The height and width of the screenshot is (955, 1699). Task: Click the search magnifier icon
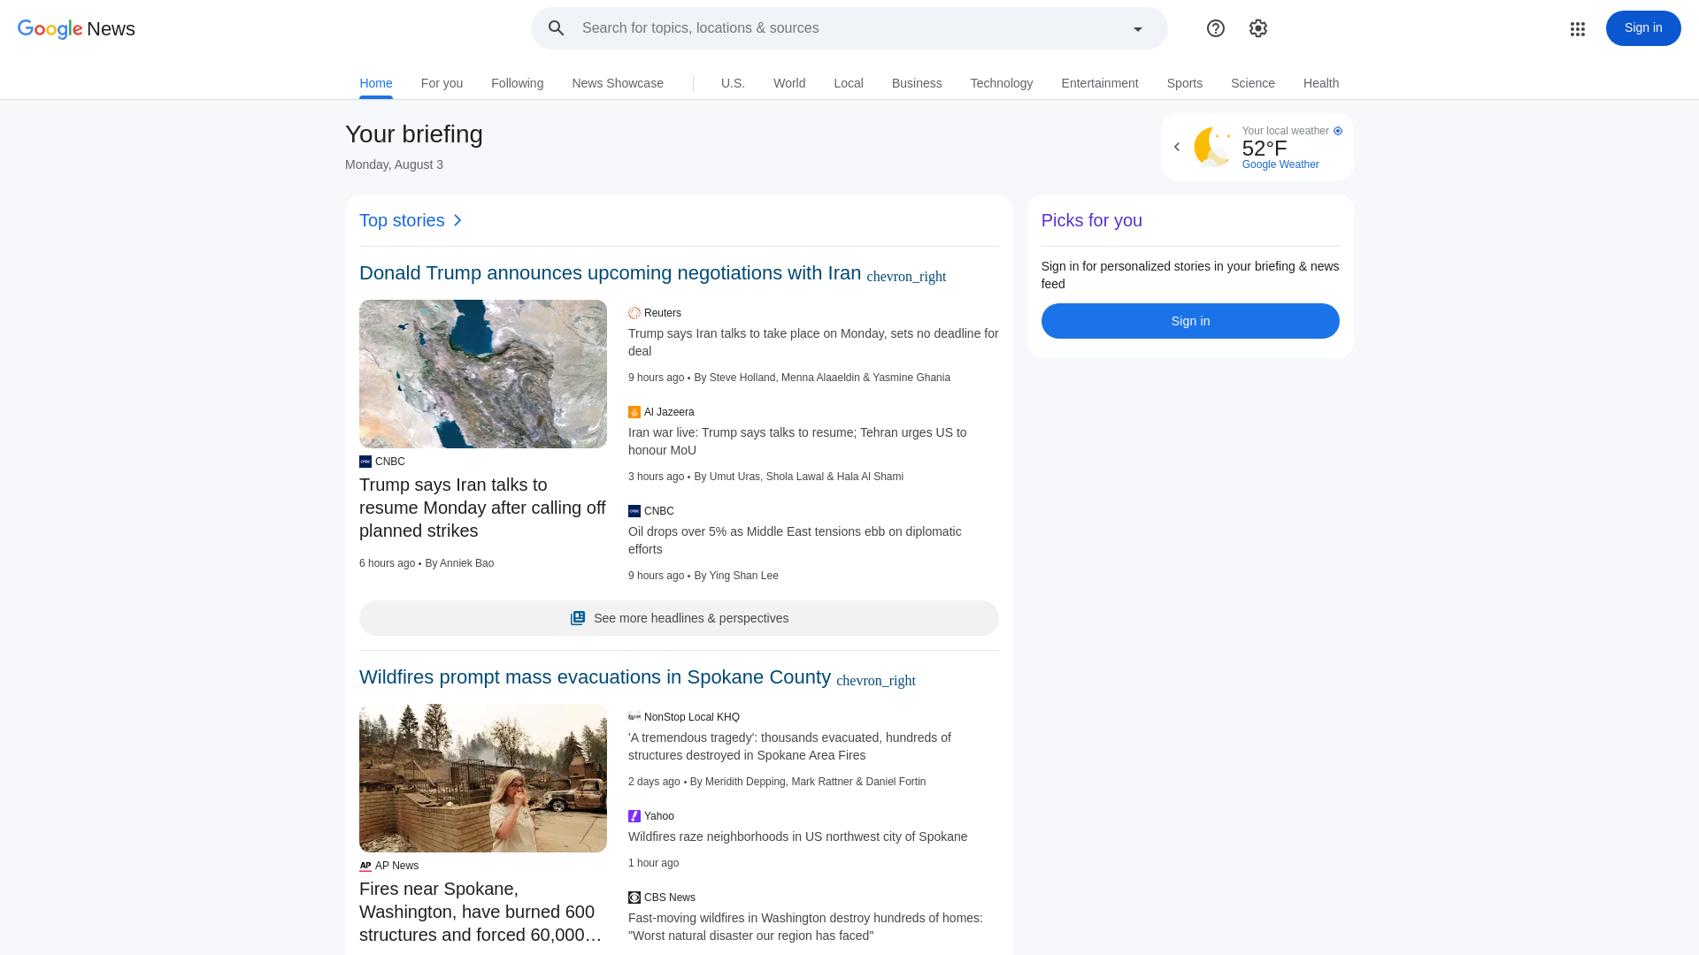(556, 28)
